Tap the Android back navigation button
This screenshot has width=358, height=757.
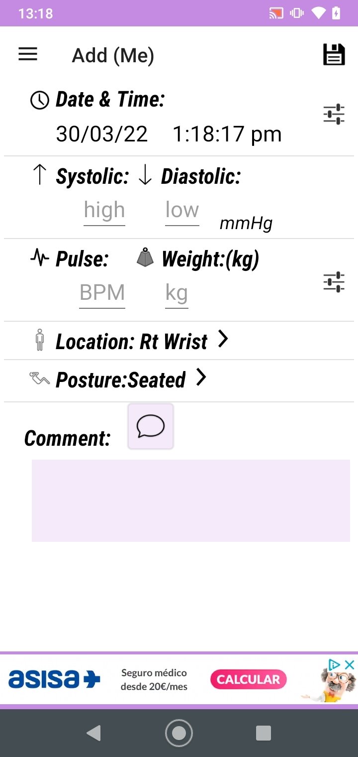93,733
